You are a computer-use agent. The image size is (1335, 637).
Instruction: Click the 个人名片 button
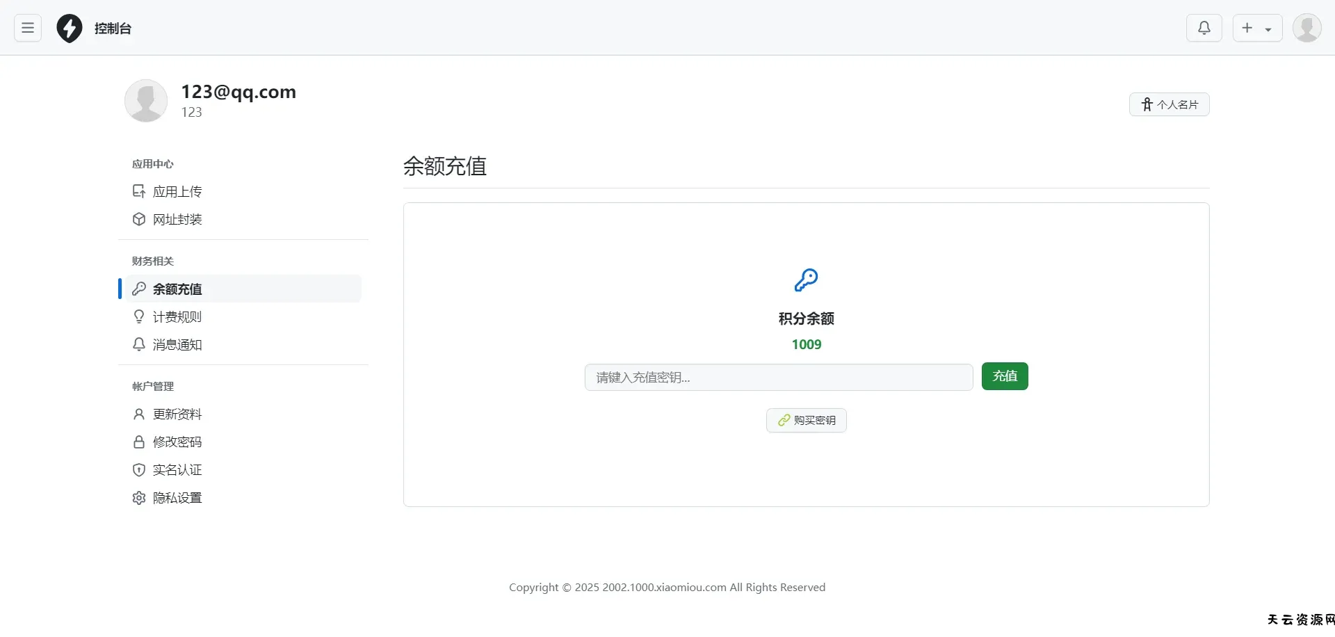1169,104
